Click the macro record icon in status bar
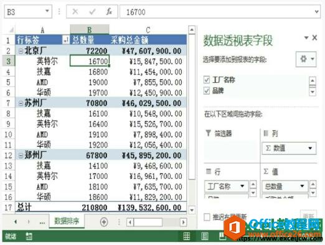Screen dimensions: 325x245 (29, 236)
